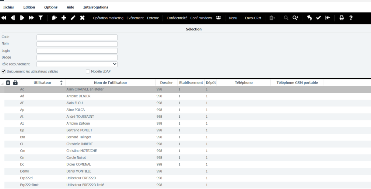Go to the next record arrow
This screenshot has width=371, height=189.
pyautogui.click(x=22, y=18)
